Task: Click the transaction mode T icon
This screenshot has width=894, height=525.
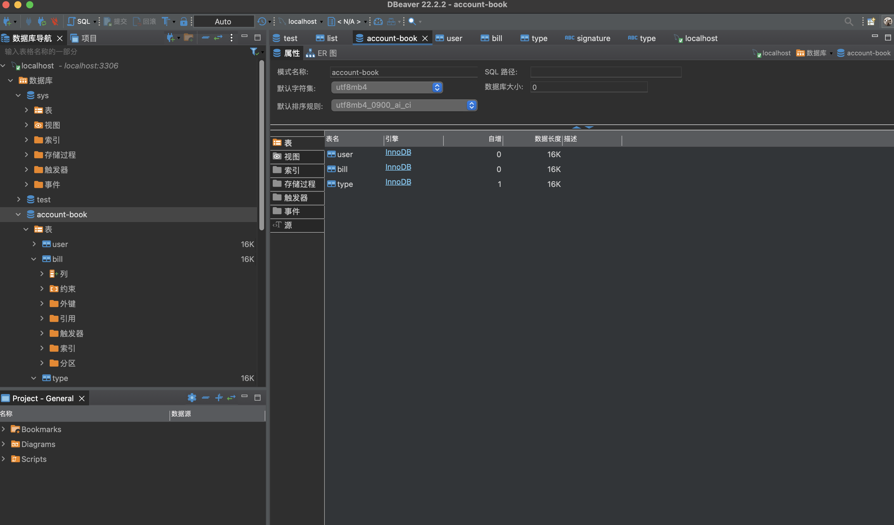Action: click(x=166, y=22)
